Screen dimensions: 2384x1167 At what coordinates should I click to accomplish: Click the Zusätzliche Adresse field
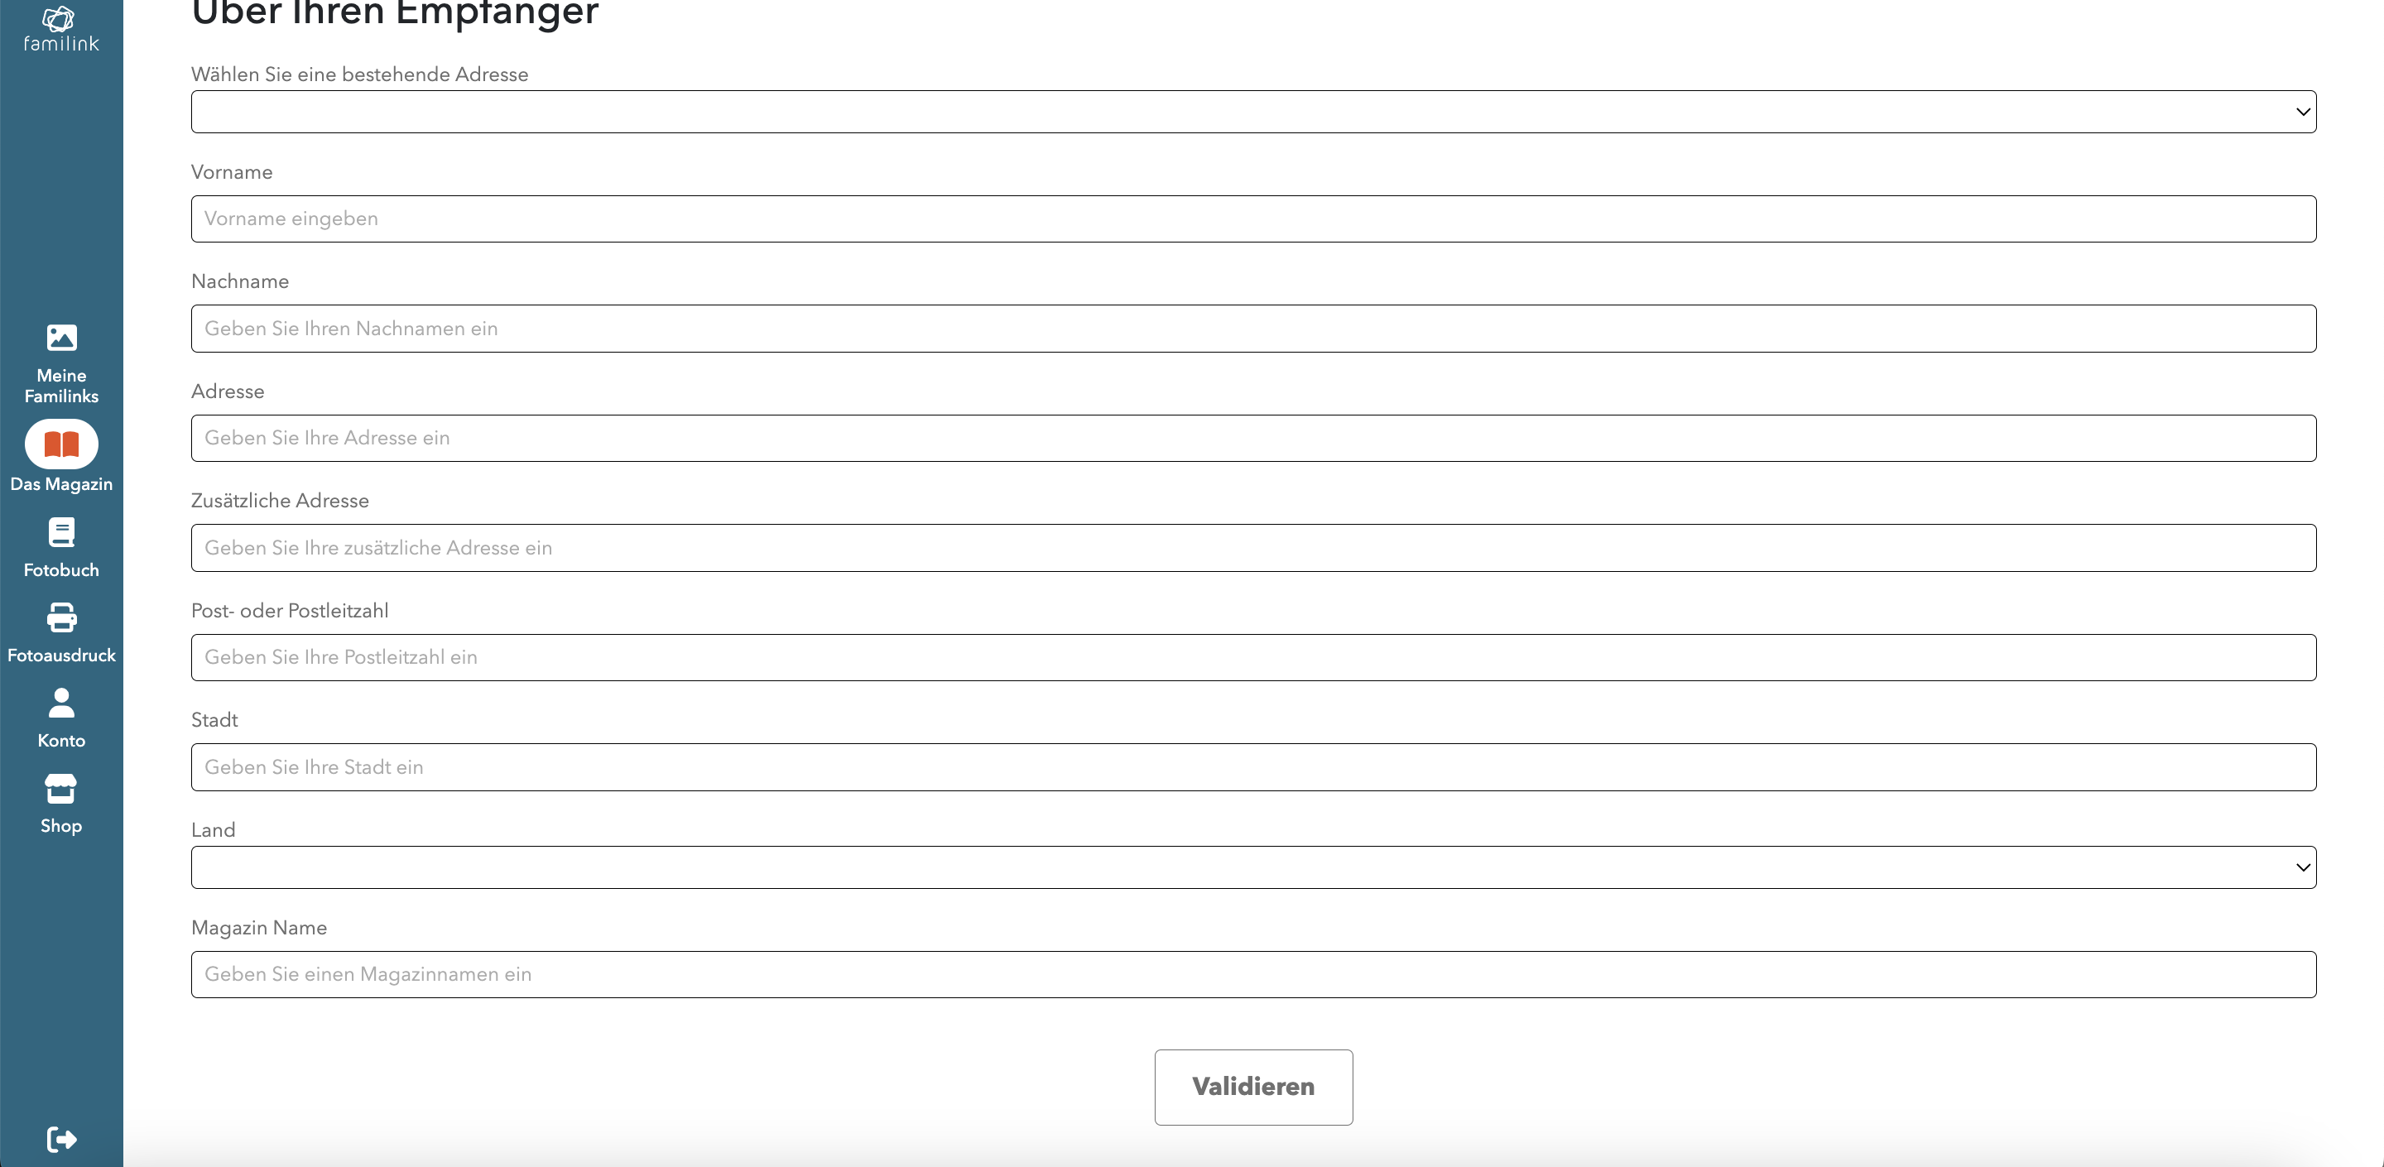coord(1253,548)
